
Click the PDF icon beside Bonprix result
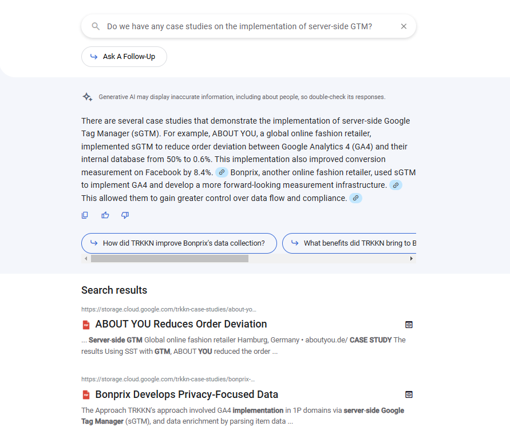(86, 394)
